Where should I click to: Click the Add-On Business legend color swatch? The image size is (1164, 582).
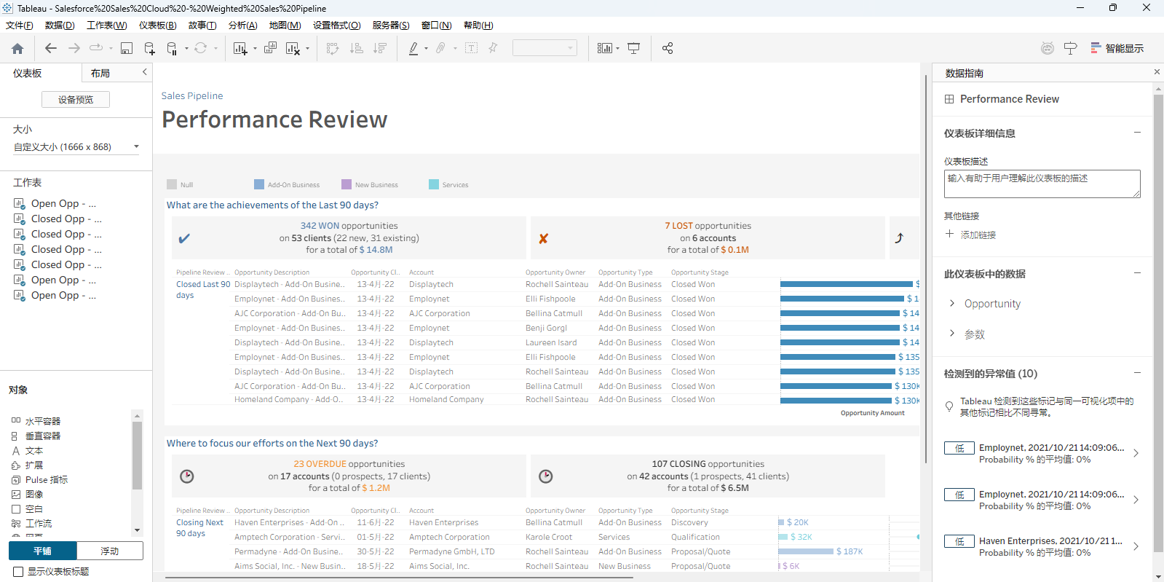pos(259,185)
